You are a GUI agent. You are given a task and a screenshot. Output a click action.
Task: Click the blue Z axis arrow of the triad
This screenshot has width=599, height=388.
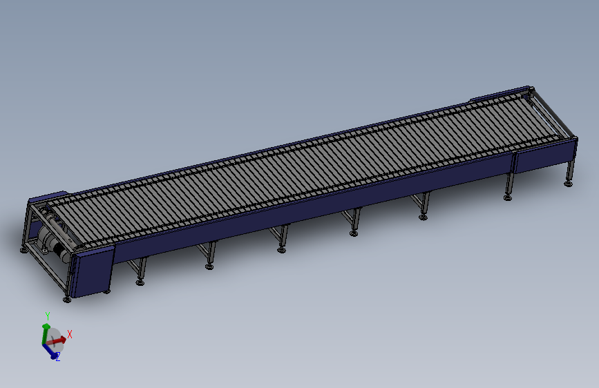click(50, 351)
